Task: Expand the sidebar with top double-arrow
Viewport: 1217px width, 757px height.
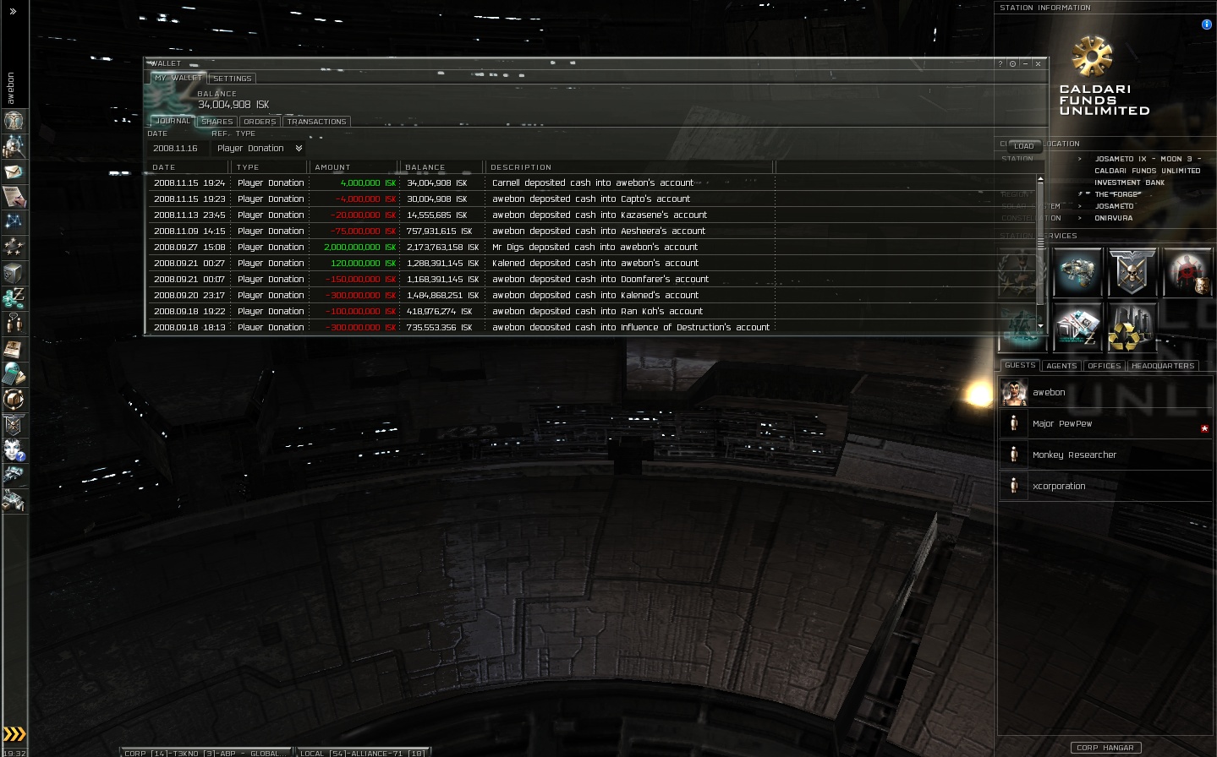Action: pos(13,11)
